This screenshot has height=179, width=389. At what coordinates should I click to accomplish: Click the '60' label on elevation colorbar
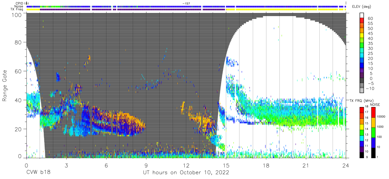tap(370, 18)
